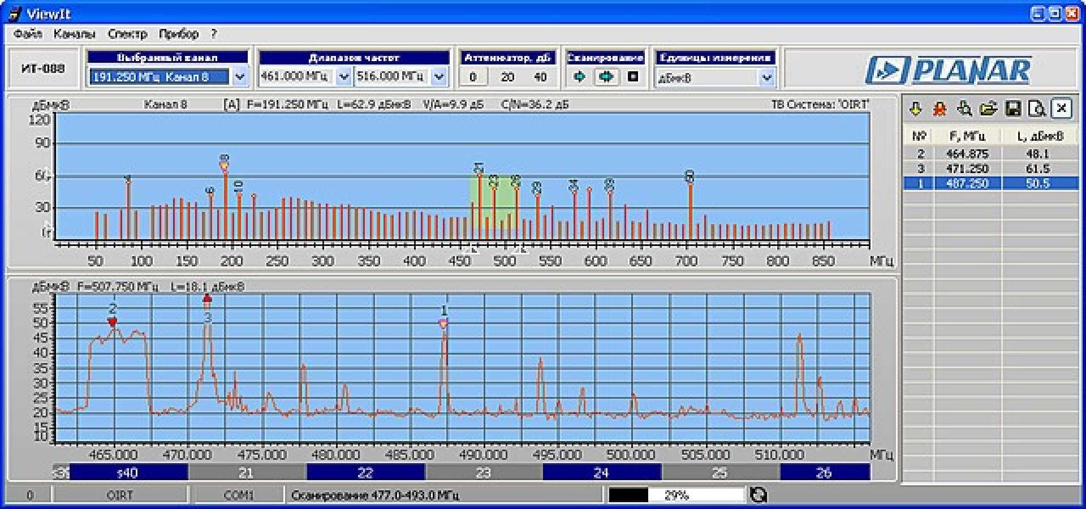Open the Спектр menu

(127, 34)
